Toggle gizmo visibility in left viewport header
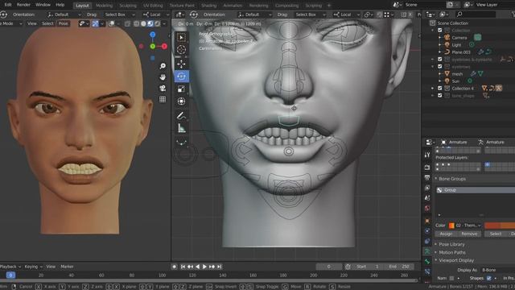Viewport: 515px width, 290px height. pyautogui.click(x=95, y=23)
